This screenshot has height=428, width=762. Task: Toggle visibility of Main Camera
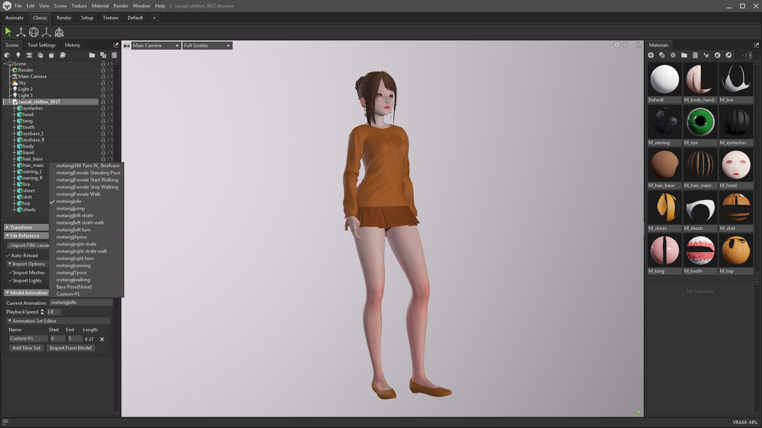click(x=110, y=77)
